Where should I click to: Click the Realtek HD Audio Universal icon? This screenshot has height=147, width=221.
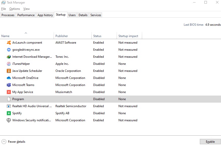pyautogui.click(x=9, y=106)
